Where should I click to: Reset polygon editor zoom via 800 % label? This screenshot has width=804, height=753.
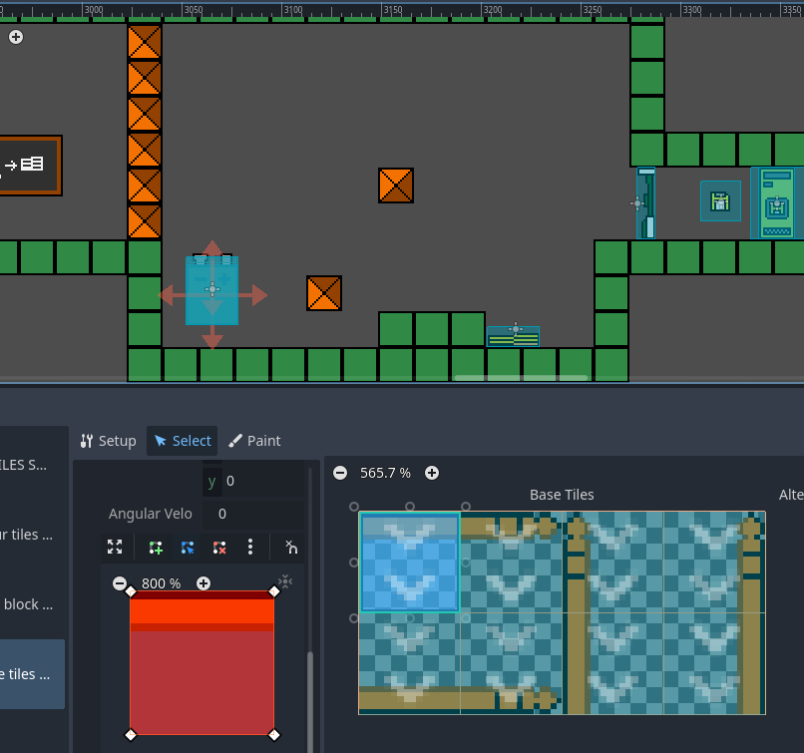pyautogui.click(x=161, y=583)
